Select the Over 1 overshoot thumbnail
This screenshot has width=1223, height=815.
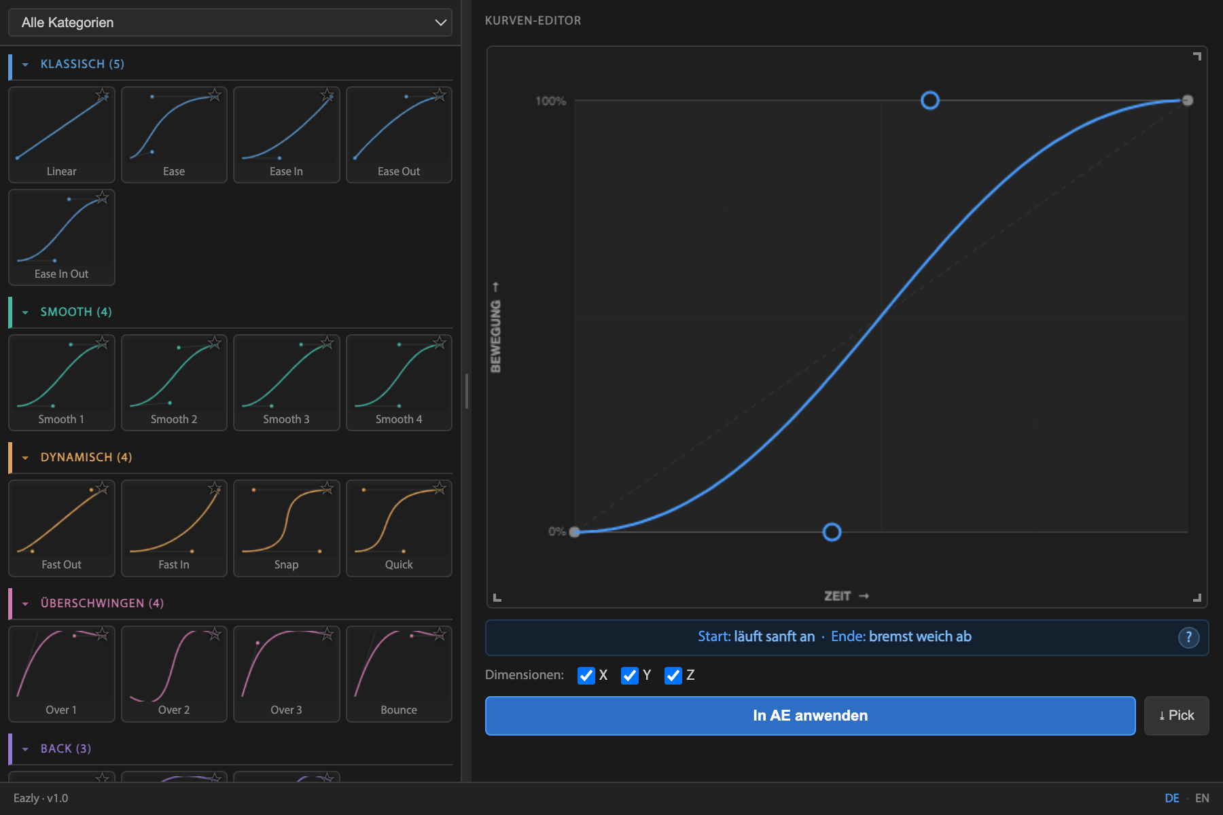click(x=61, y=674)
